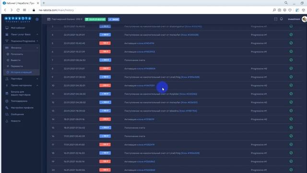Go forward with the browser forward arrow

click(x=12, y=10)
